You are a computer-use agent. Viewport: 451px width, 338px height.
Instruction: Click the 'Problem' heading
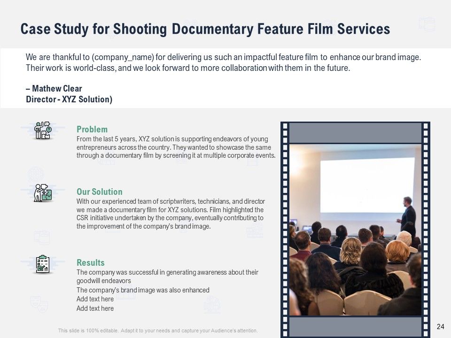(92, 130)
